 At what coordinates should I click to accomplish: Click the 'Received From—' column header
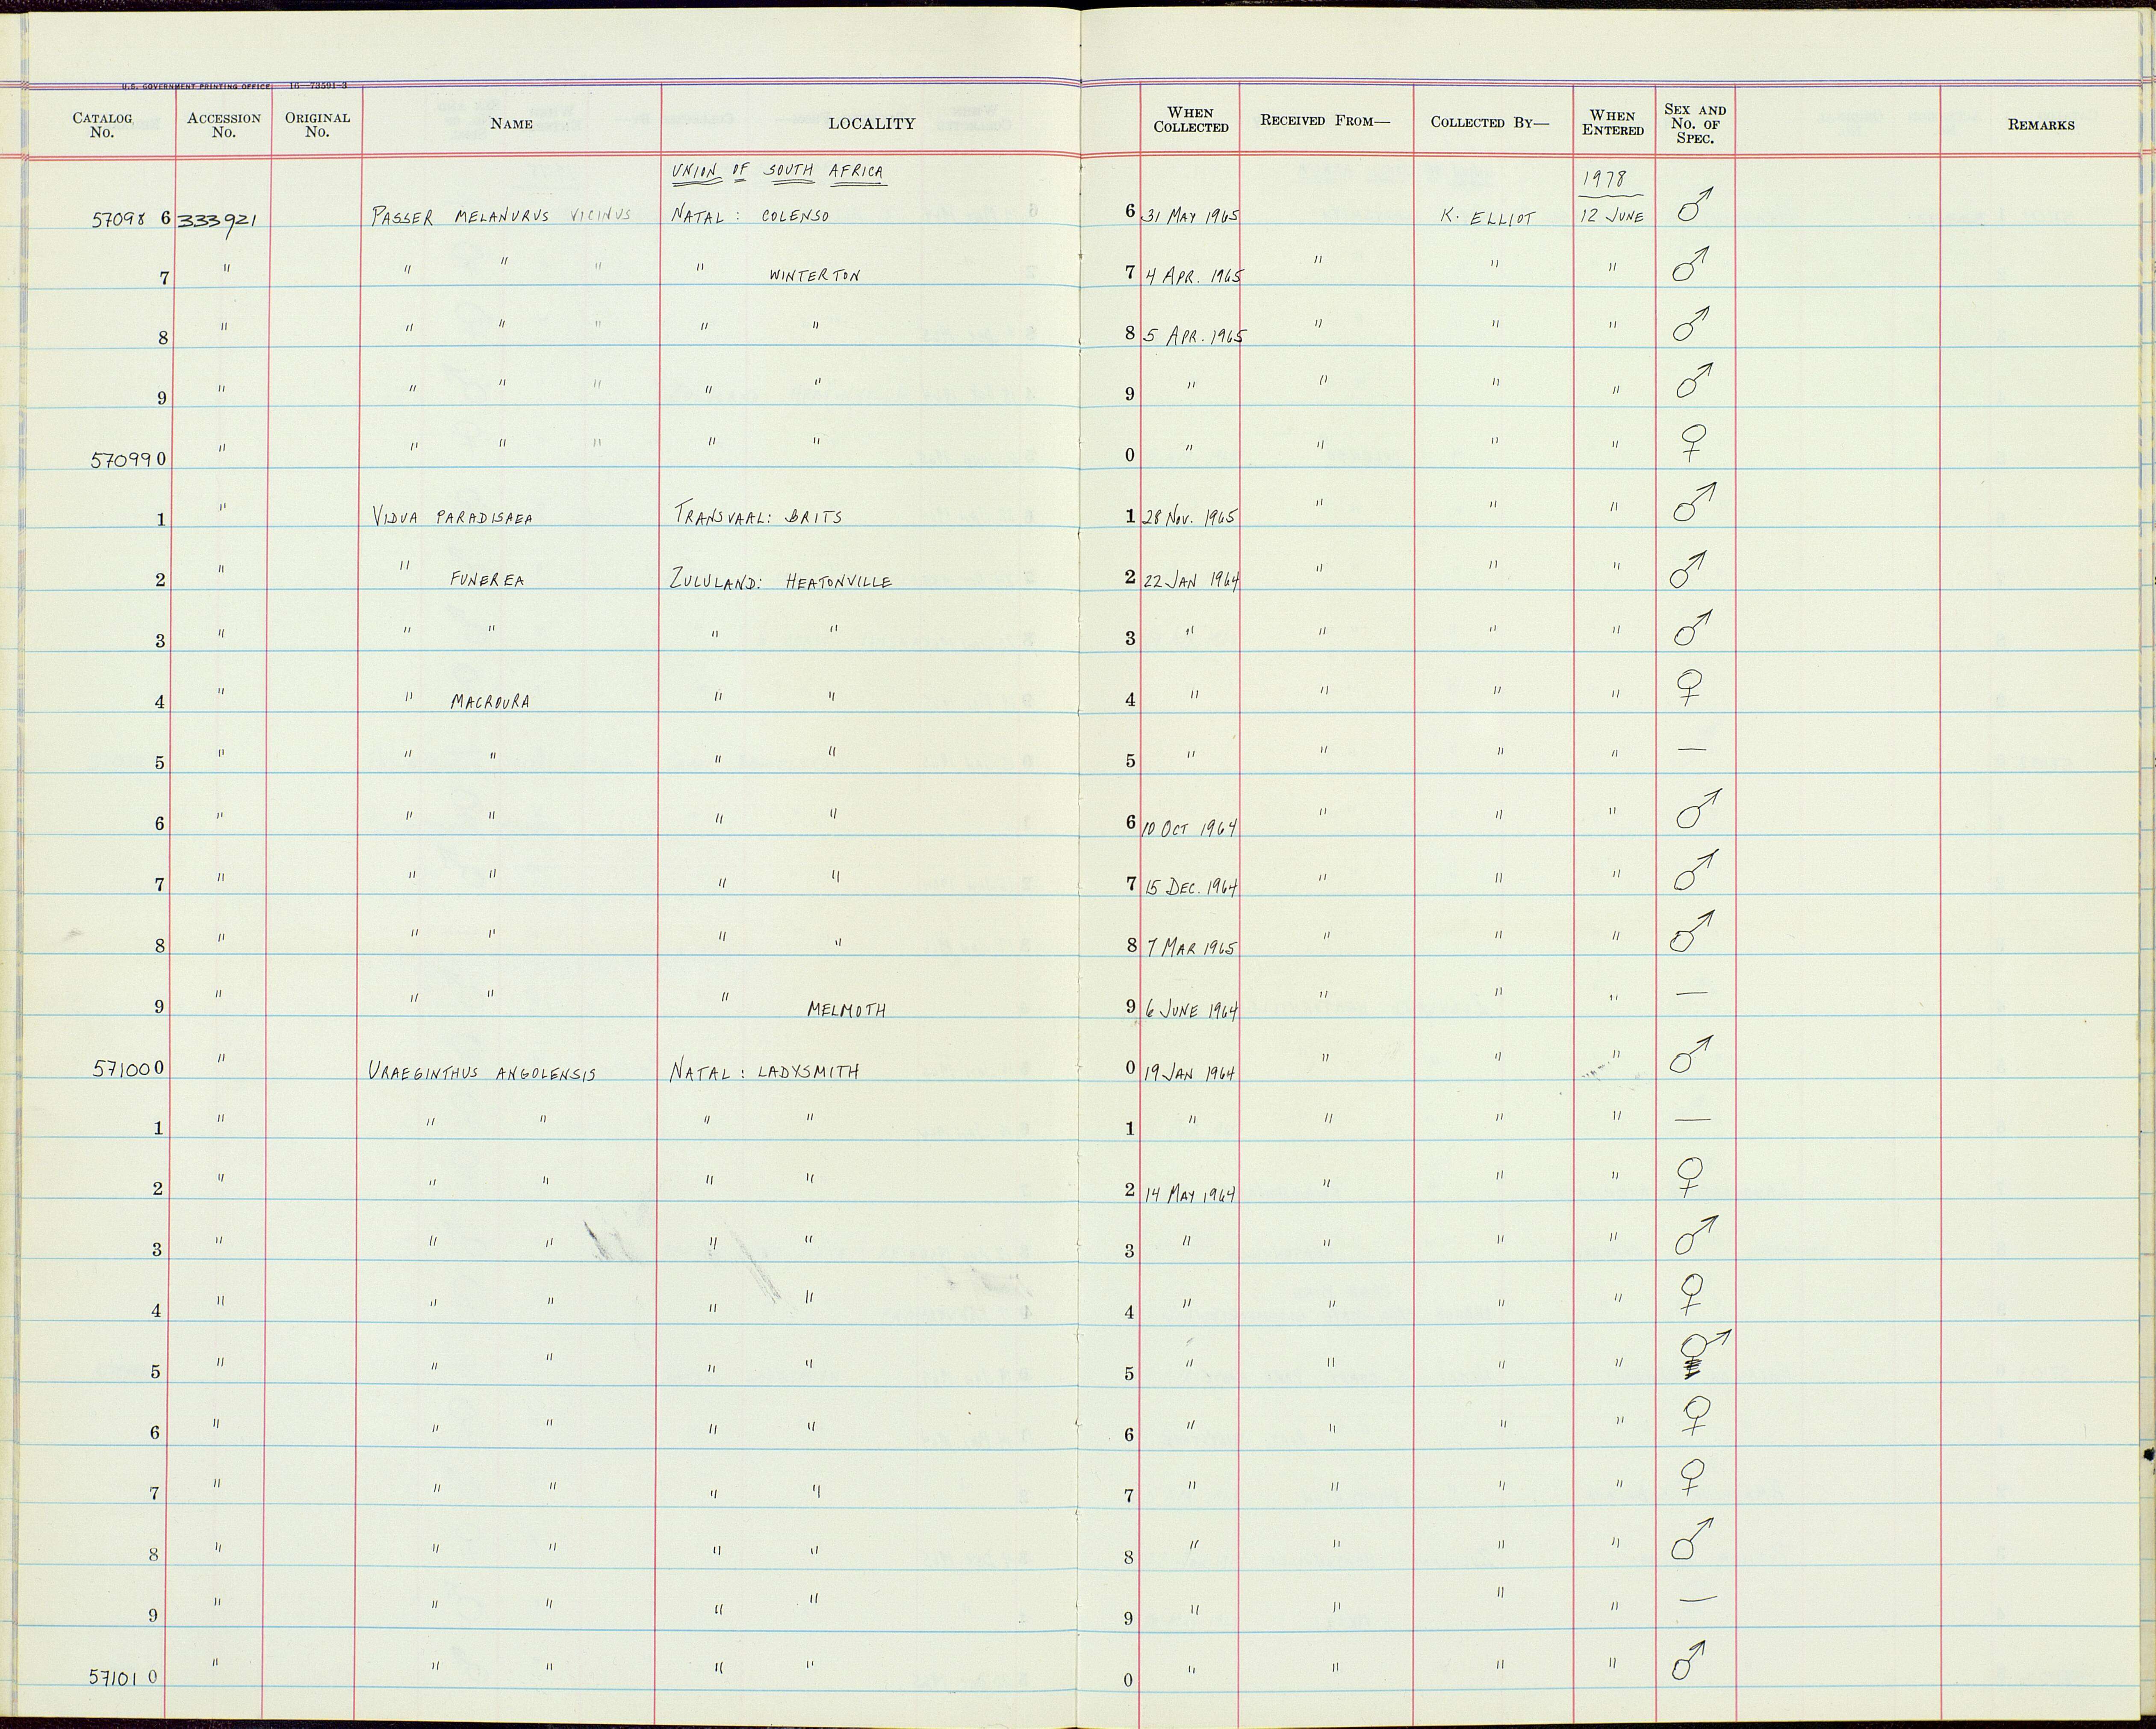click(1325, 120)
